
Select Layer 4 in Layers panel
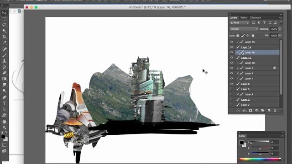(x=257, y=94)
